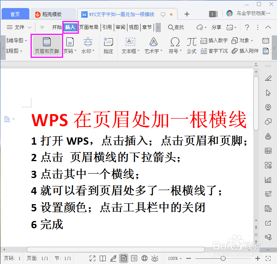This screenshot has width=277, height=264.
Task: Go to the 首页 home tab
Action: (15, 14)
